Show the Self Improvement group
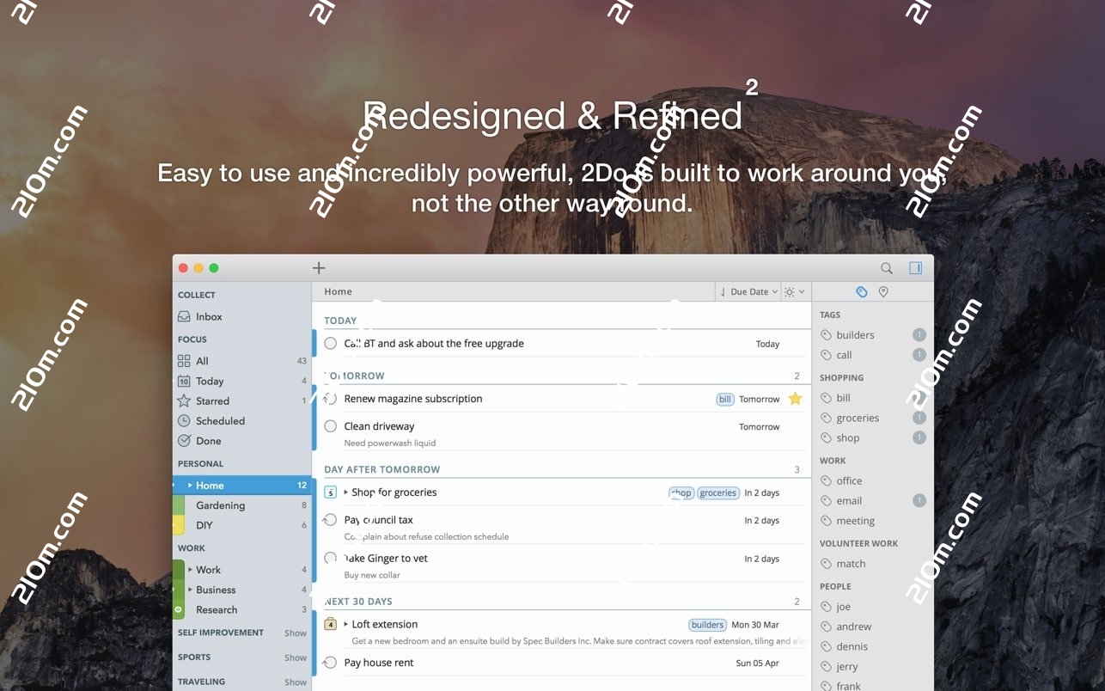 pyautogui.click(x=295, y=633)
